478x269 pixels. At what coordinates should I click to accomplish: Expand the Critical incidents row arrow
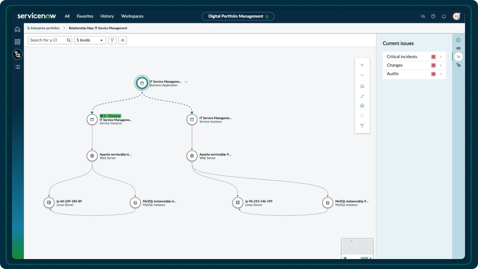point(441,57)
